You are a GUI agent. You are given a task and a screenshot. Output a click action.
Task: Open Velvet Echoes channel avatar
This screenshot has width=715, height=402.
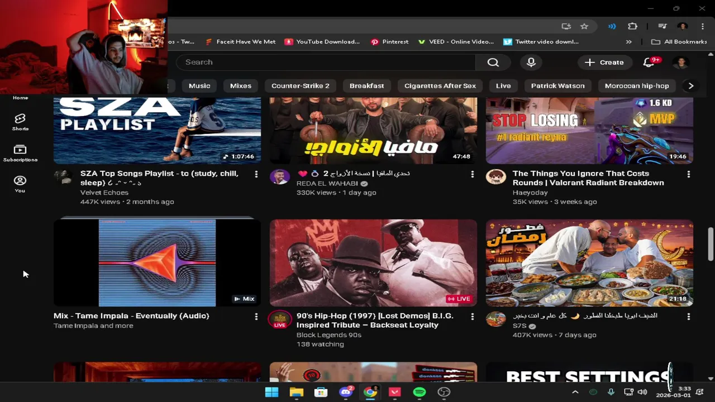[63, 176]
